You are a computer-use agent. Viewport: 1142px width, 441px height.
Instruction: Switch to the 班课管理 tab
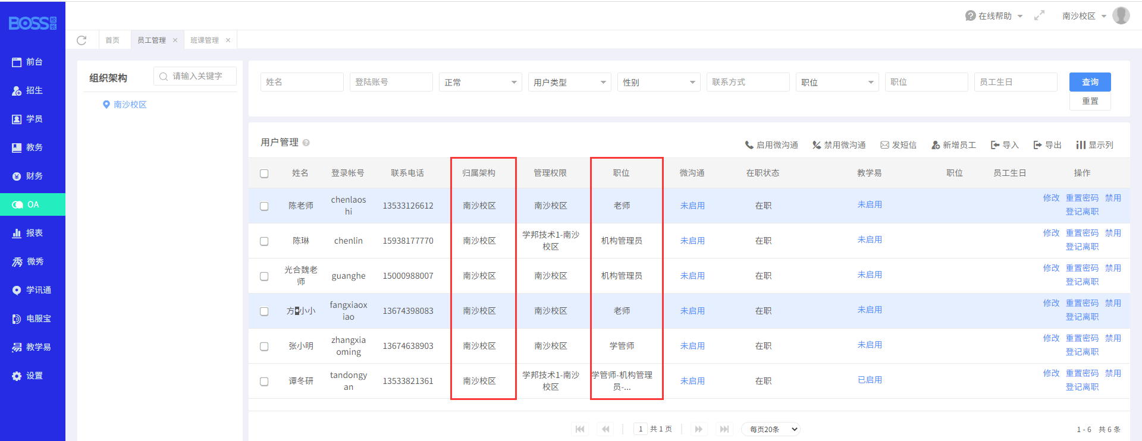coord(205,40)
